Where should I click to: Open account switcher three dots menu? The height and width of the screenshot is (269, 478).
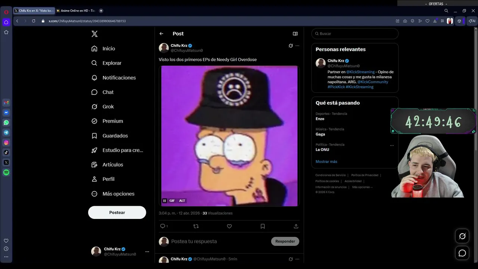point(147,252)
